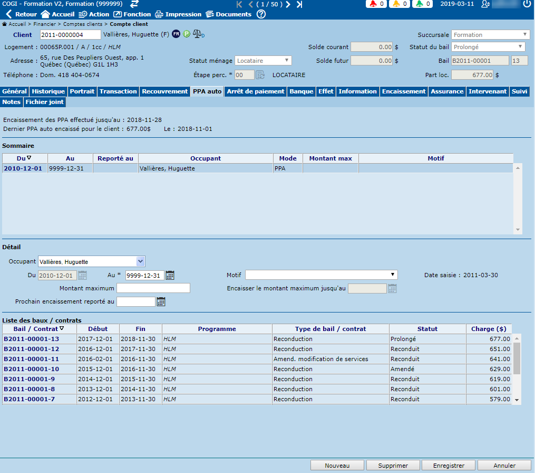The image size is (535, 473).
Task: Open the Encaissement tab
Action: coord(404,91)
